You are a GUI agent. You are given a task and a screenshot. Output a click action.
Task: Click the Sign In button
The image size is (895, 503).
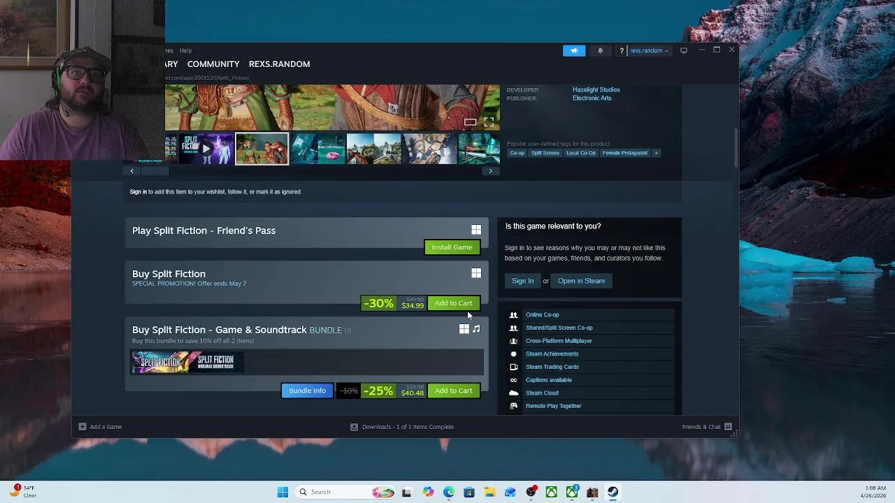coord(522,281)
